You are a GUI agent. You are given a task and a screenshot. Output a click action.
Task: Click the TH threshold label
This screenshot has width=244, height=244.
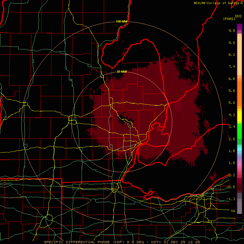pyautogui.click(x=233, y=211)
